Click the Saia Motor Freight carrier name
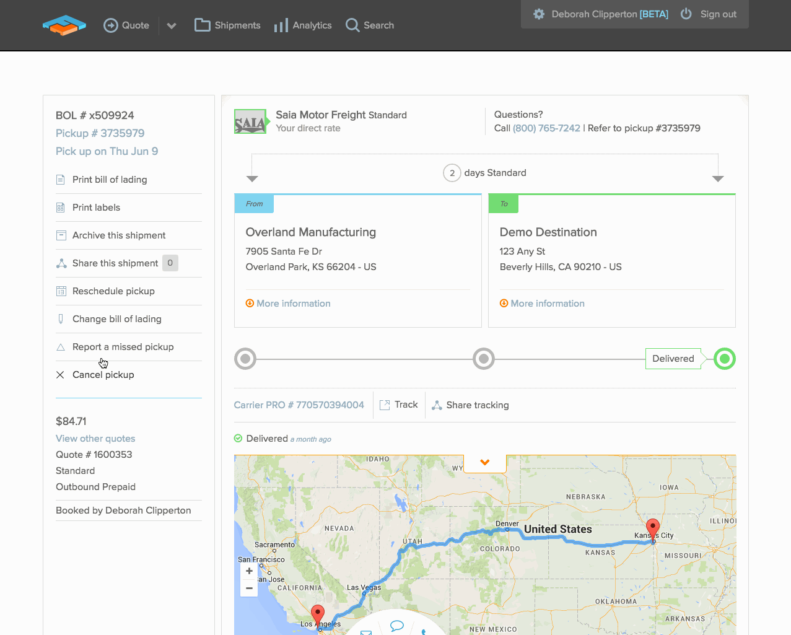This screenshot has height=635, width=791. (x=321, y=115)
